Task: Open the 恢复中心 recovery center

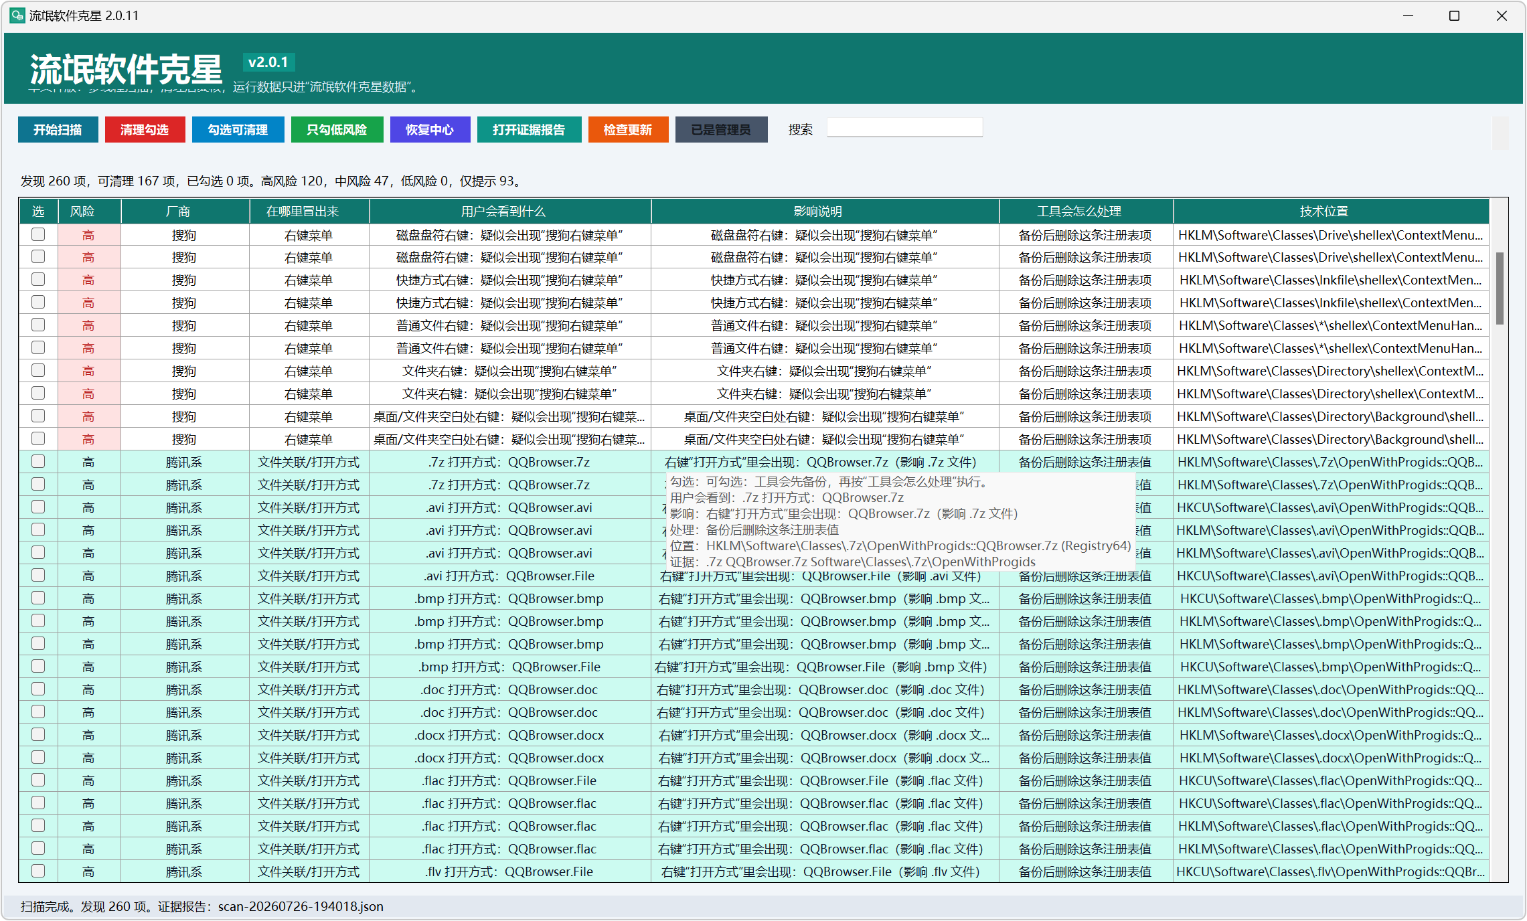Action: [430, 130]
